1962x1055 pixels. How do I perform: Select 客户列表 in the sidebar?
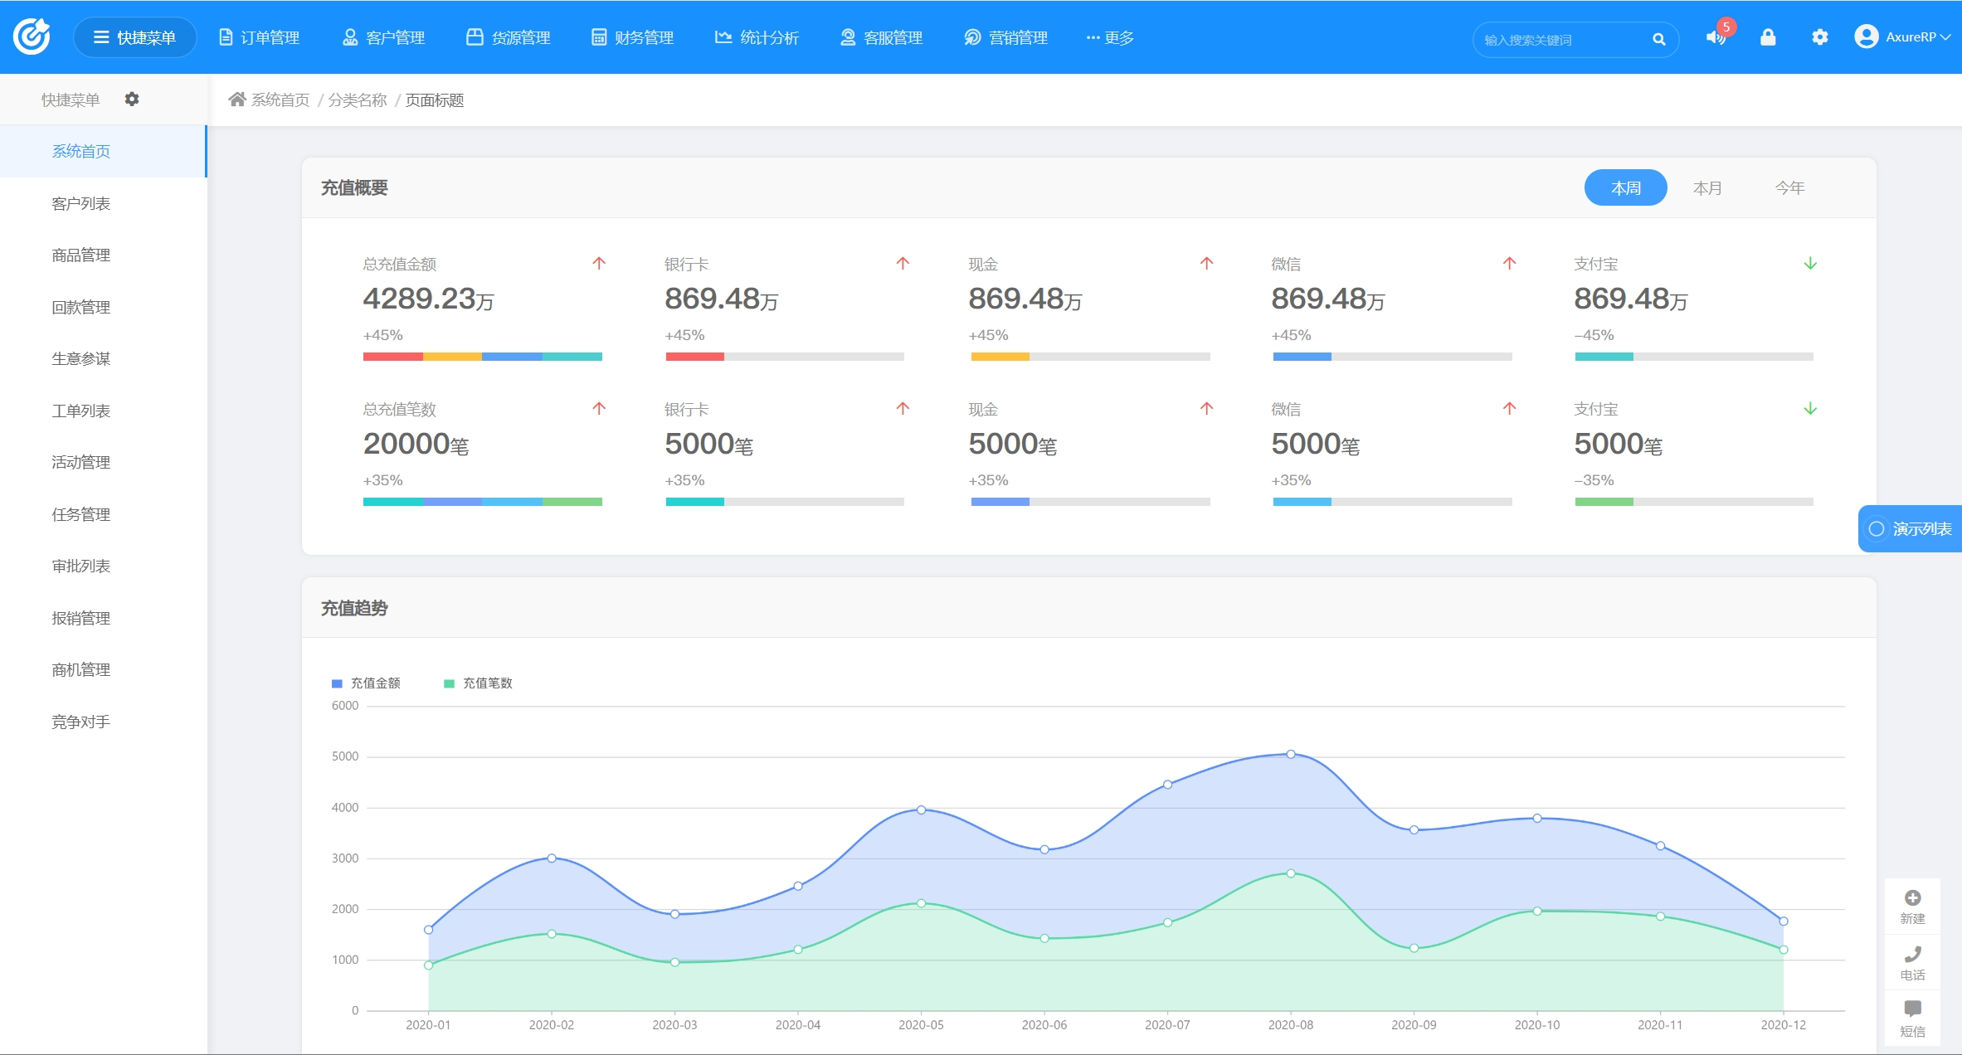[103, 203]
